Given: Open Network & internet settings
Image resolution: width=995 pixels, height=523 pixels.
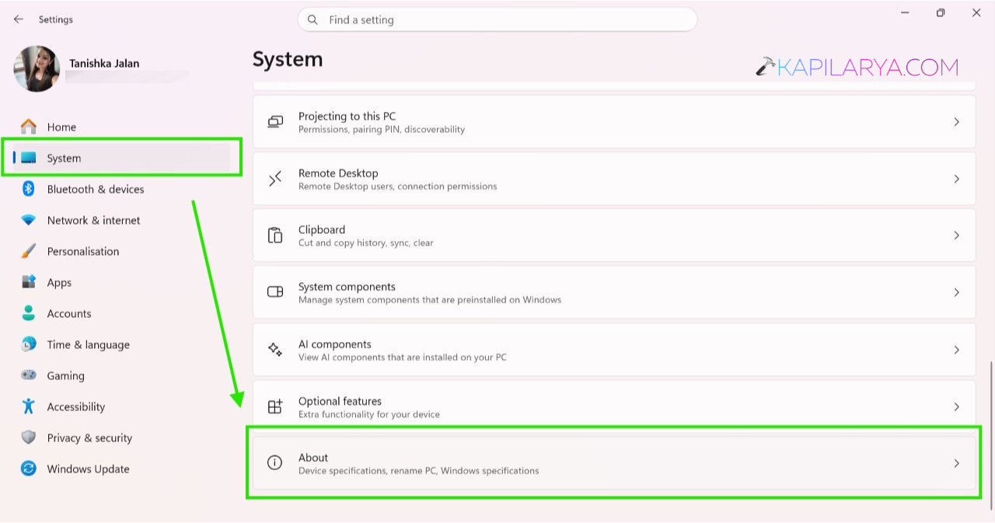Looking at the screenshot, I should point(120,220).
